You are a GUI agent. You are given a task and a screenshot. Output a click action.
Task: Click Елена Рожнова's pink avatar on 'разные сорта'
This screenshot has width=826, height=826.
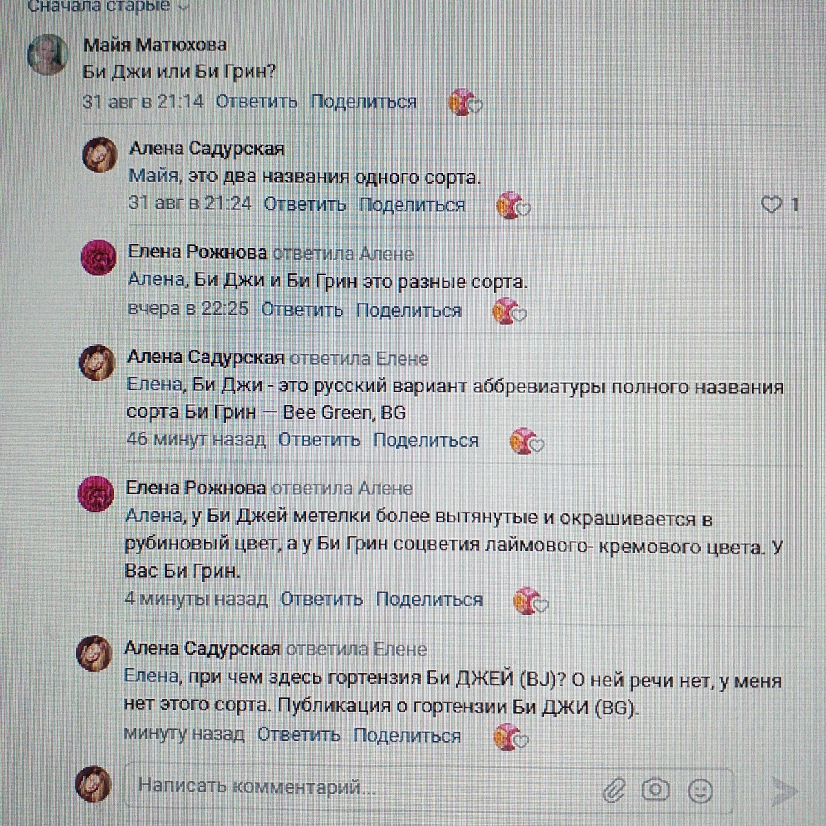point(99,258)
